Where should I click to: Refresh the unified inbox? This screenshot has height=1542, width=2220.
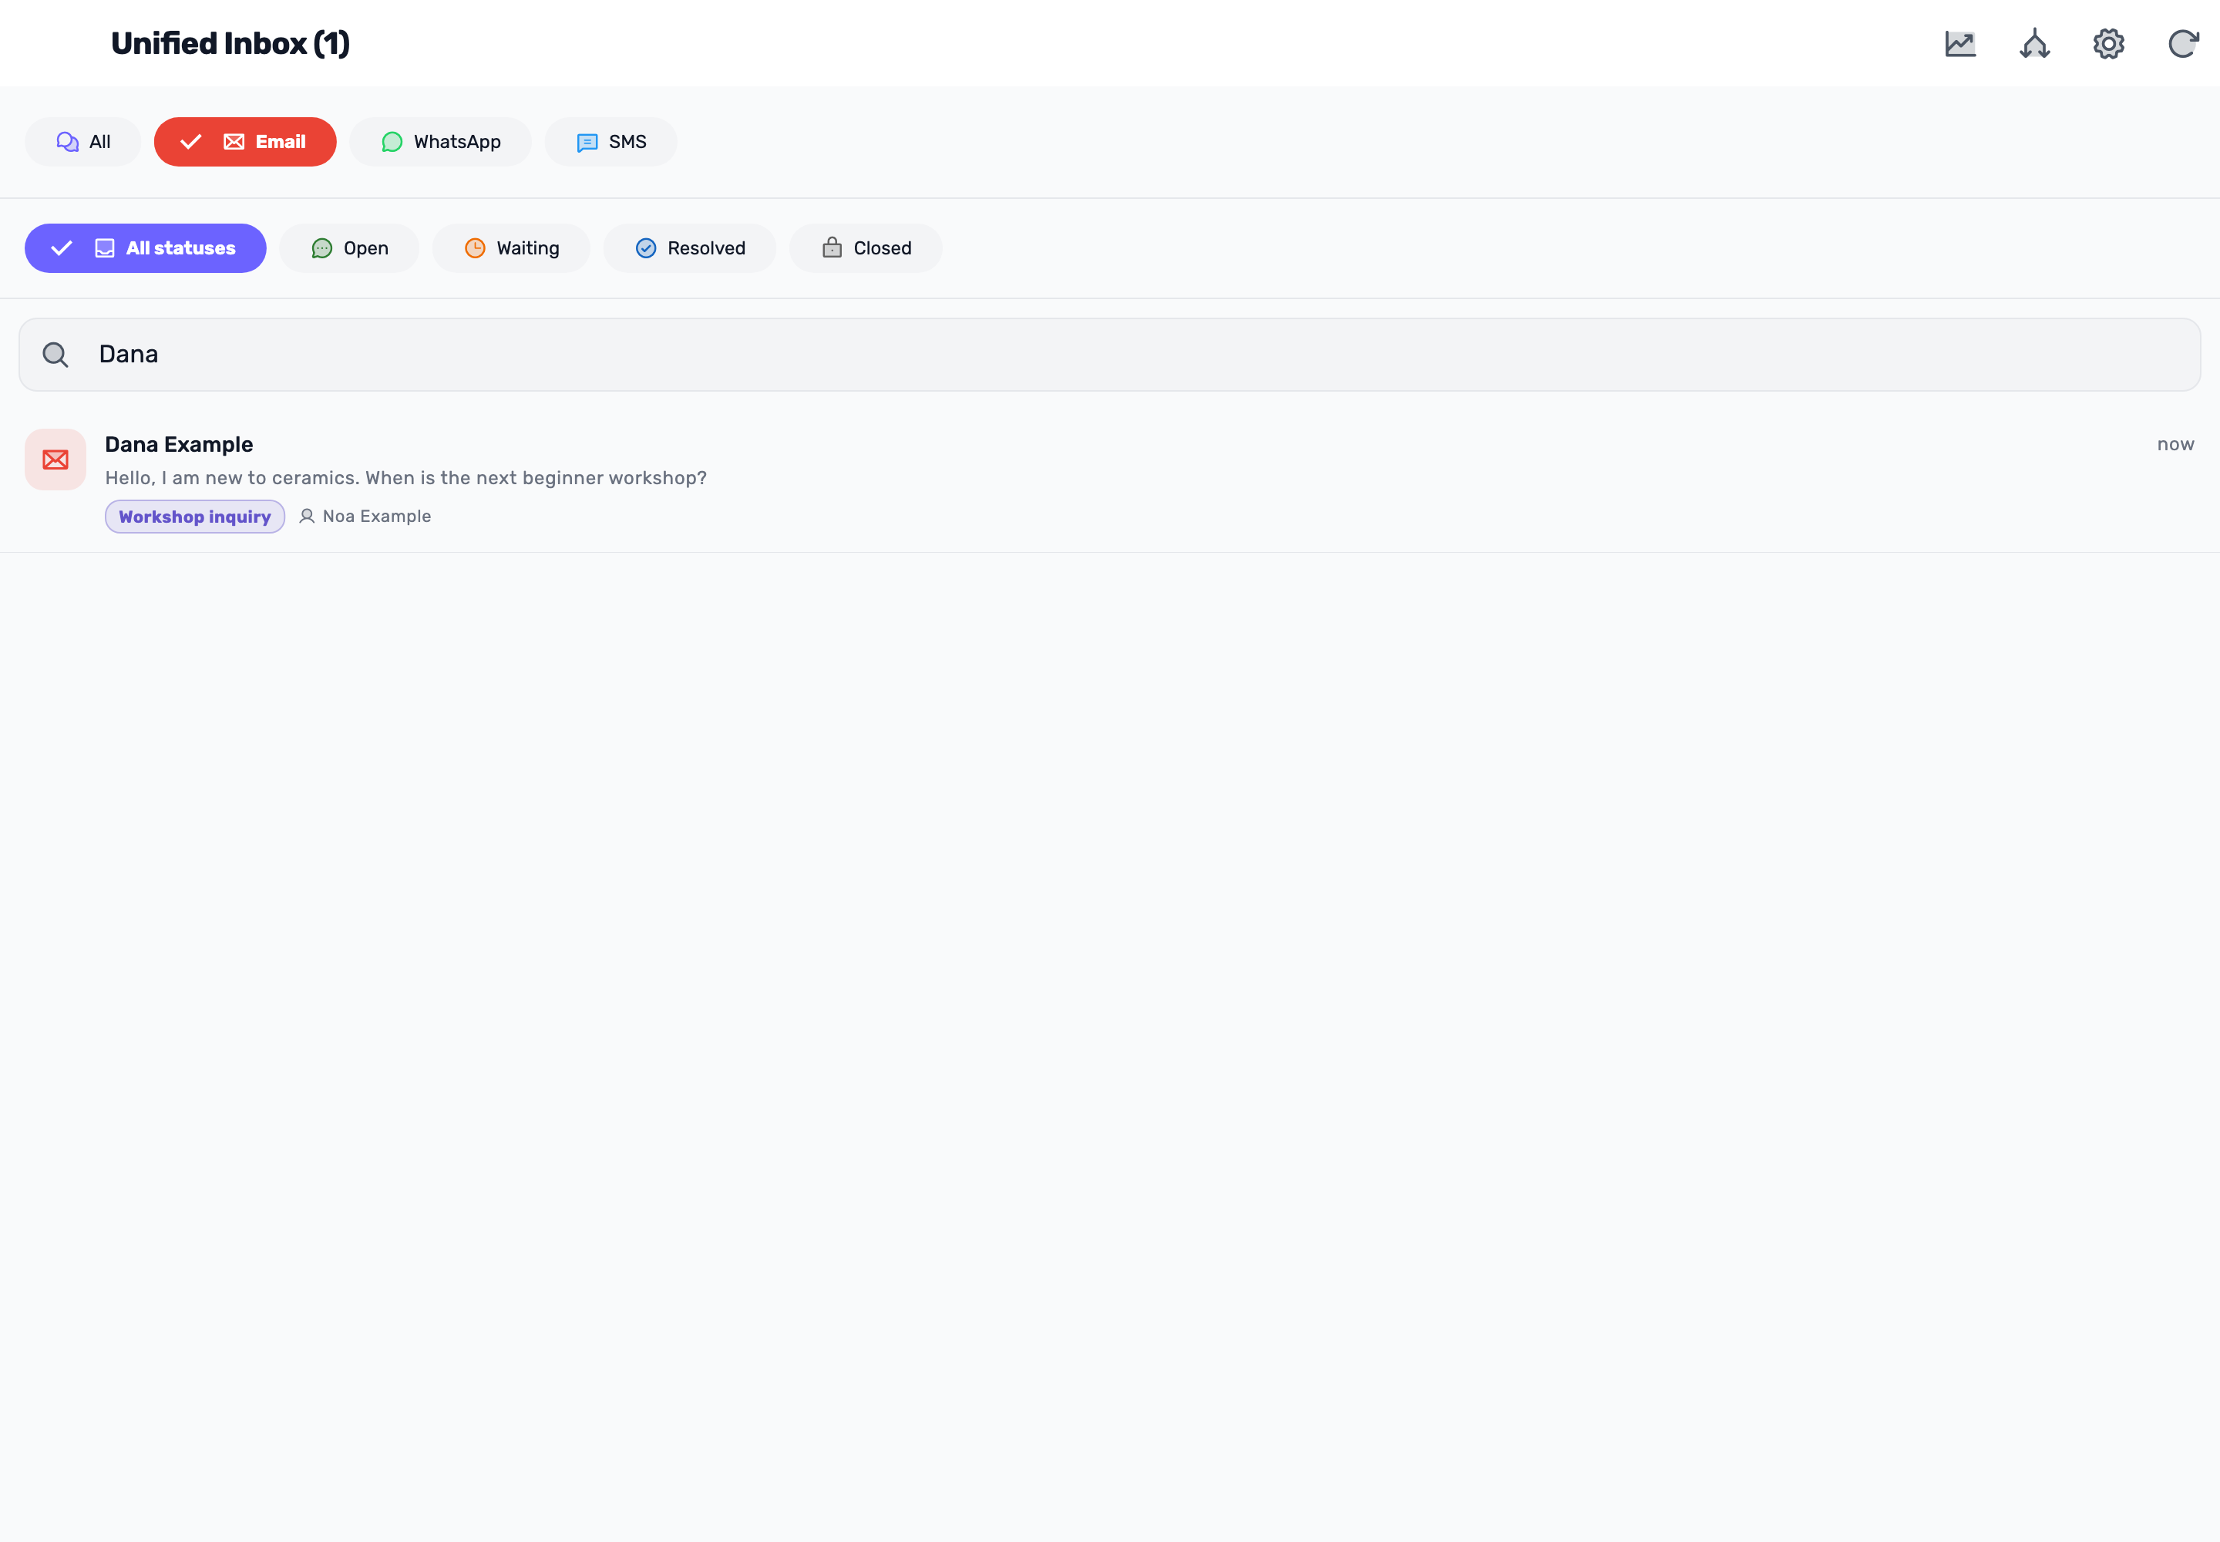(x=2183, y=43)
